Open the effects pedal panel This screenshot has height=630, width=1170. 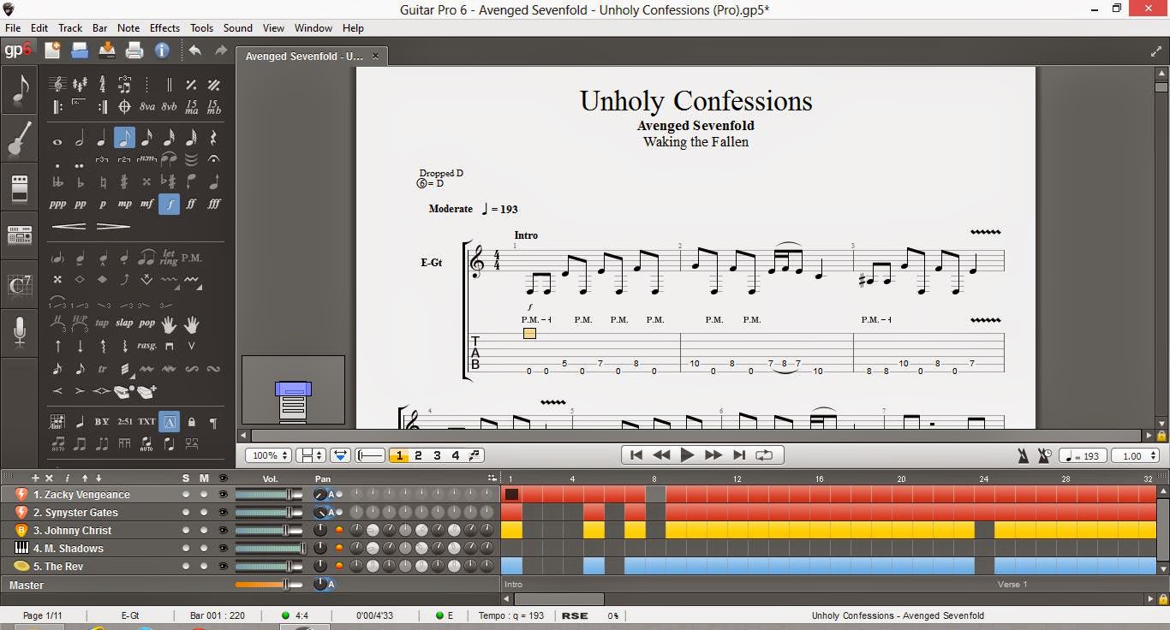pos(19,187)
